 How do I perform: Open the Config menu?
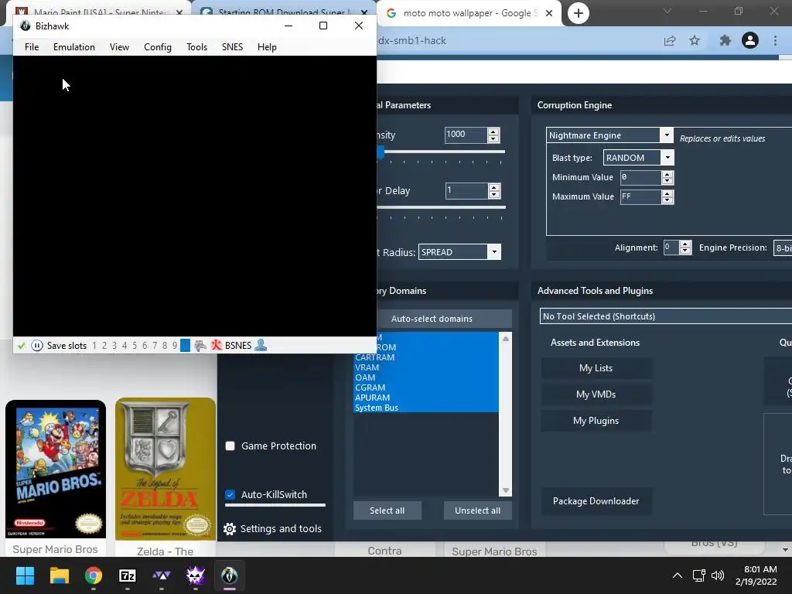click(x=158, y=47)
